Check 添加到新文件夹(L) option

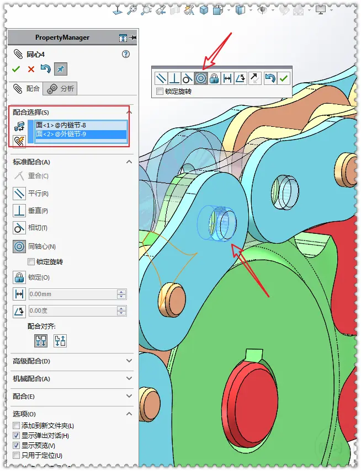16,426
